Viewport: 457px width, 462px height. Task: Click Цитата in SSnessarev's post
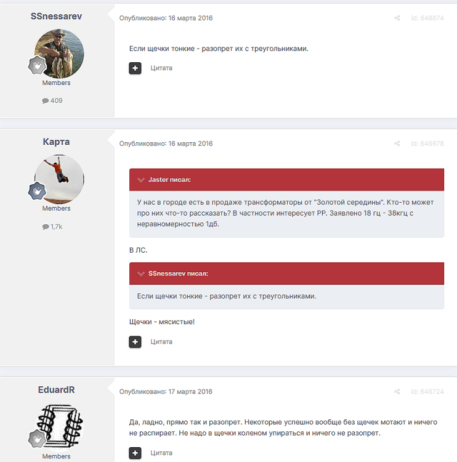[x=161, y=68]
